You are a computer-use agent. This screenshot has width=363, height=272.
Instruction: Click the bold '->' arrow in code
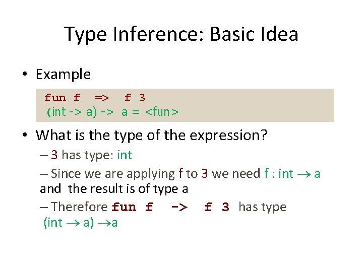pyautogui.click(x=178, y=207)
